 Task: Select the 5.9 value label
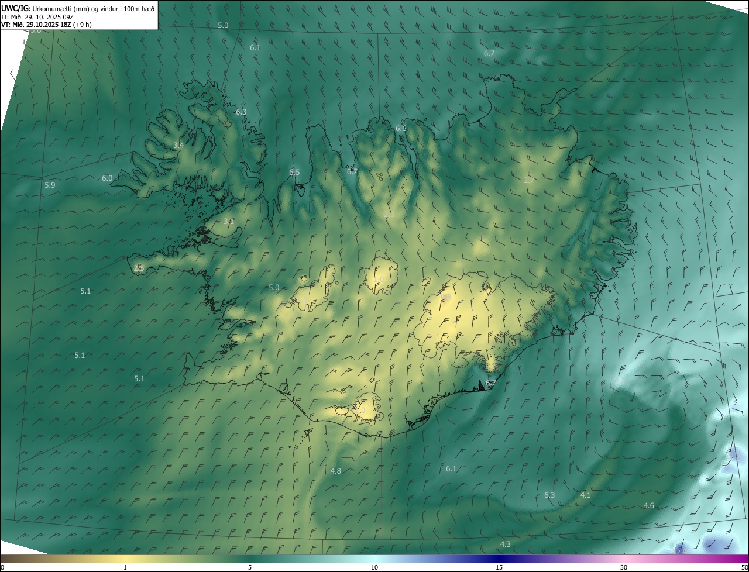[x=50, y=185]
